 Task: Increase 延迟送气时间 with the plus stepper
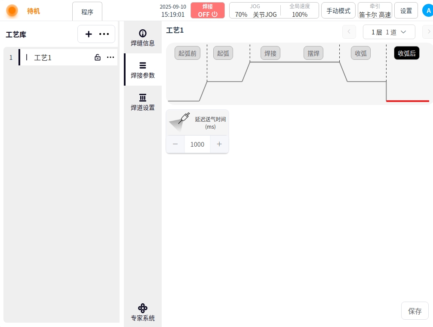219,144
